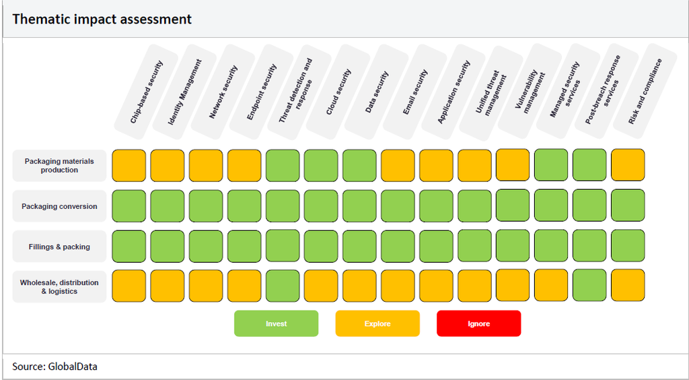Click the orange Explore legend button
This screenshot has height=380, width=689.
click(x=377, y=323)
